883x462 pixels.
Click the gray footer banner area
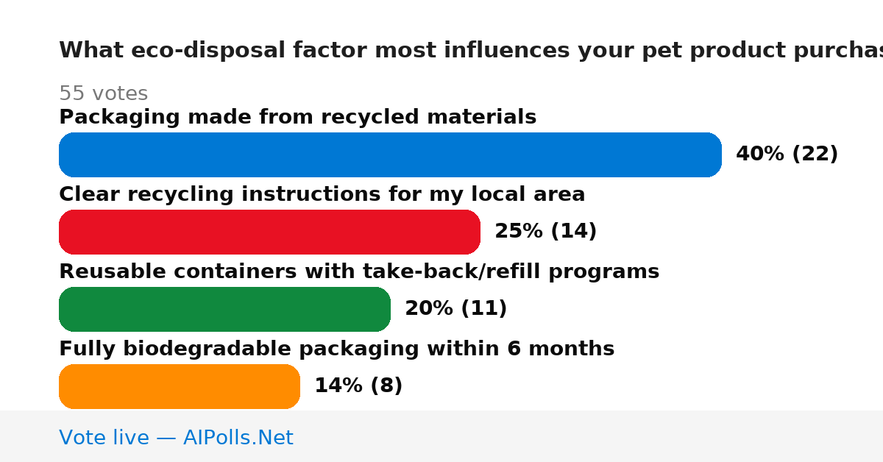[x=441, y=436]
